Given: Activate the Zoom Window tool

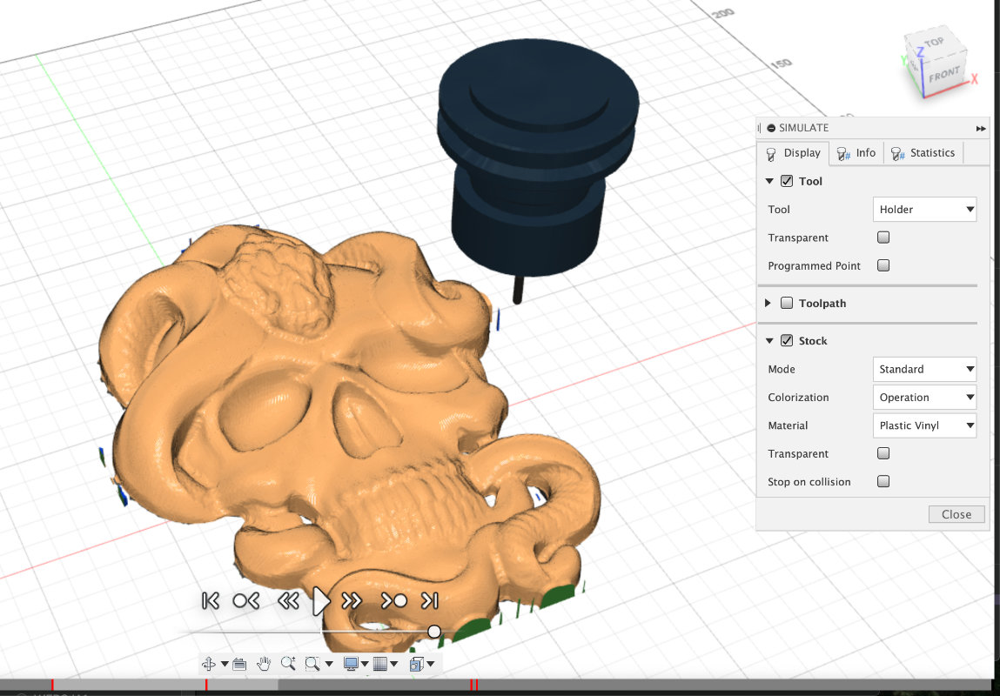Looking at the screenshot, I should coord(312,664).
